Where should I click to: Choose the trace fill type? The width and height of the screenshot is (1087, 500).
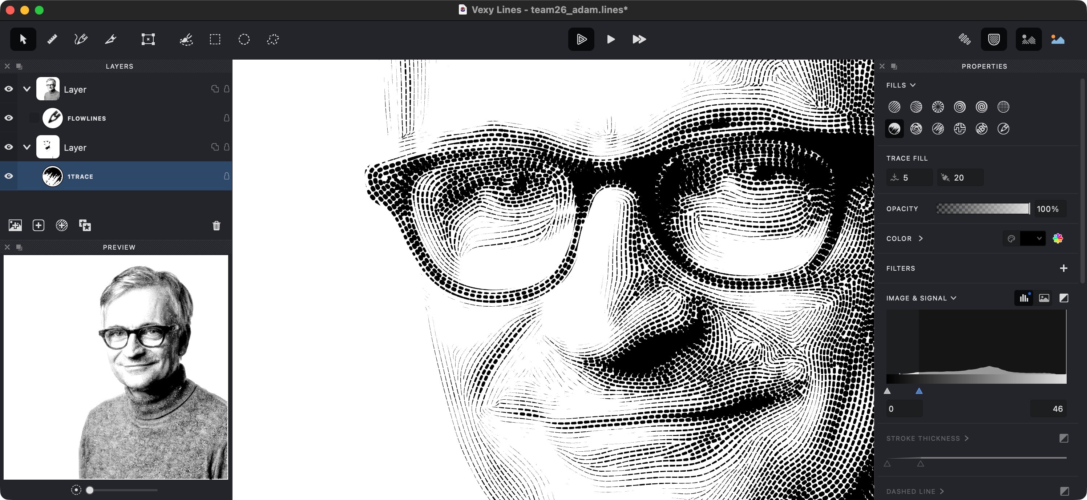pos(894,129)
